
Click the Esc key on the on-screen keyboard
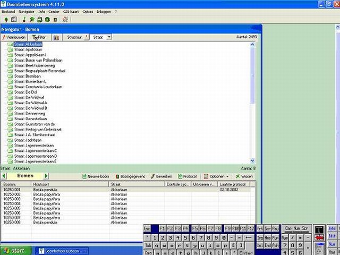pos(147,228)
